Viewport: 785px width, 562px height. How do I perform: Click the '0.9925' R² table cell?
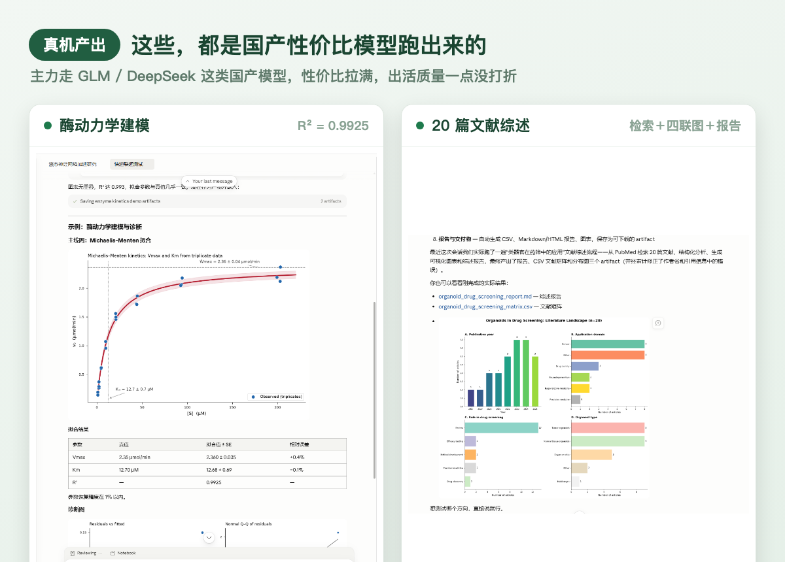pos(213,482)
